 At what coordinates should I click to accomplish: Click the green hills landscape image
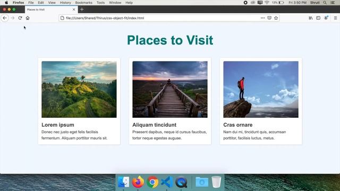(x=79, y=90)
